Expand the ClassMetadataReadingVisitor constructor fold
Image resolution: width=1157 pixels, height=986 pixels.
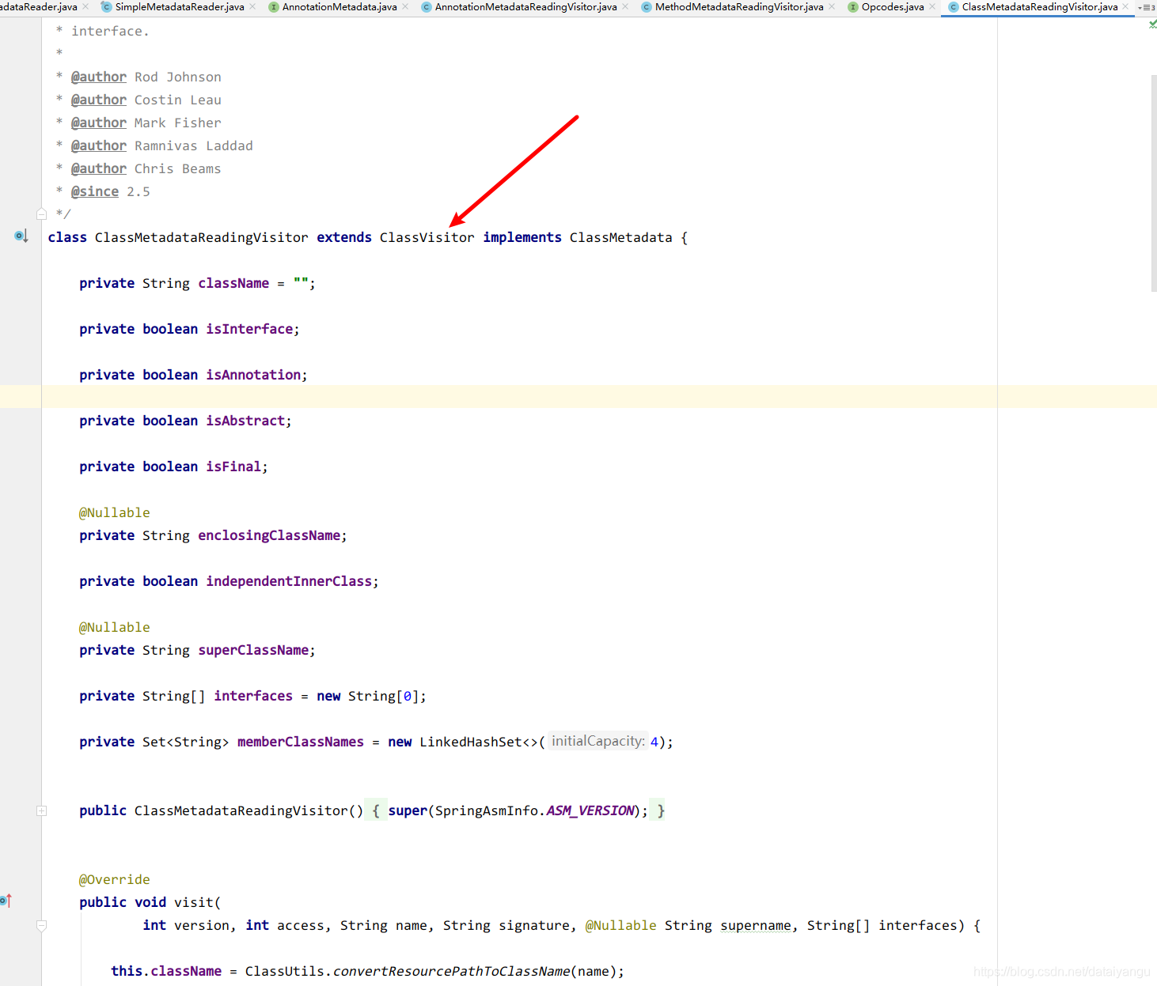point(42,810)
